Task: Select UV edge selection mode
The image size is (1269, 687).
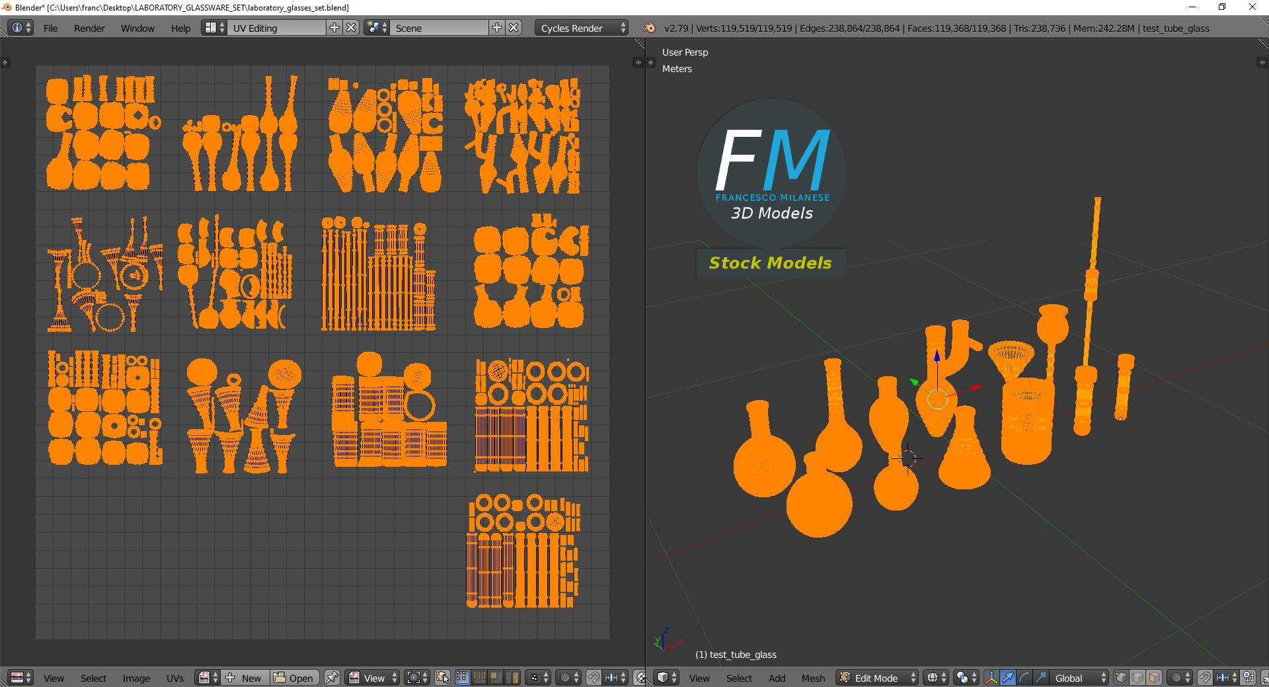Action: [479, 678]
